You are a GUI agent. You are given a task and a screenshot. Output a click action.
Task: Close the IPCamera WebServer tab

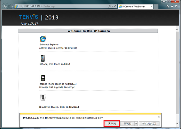(151, 7)
